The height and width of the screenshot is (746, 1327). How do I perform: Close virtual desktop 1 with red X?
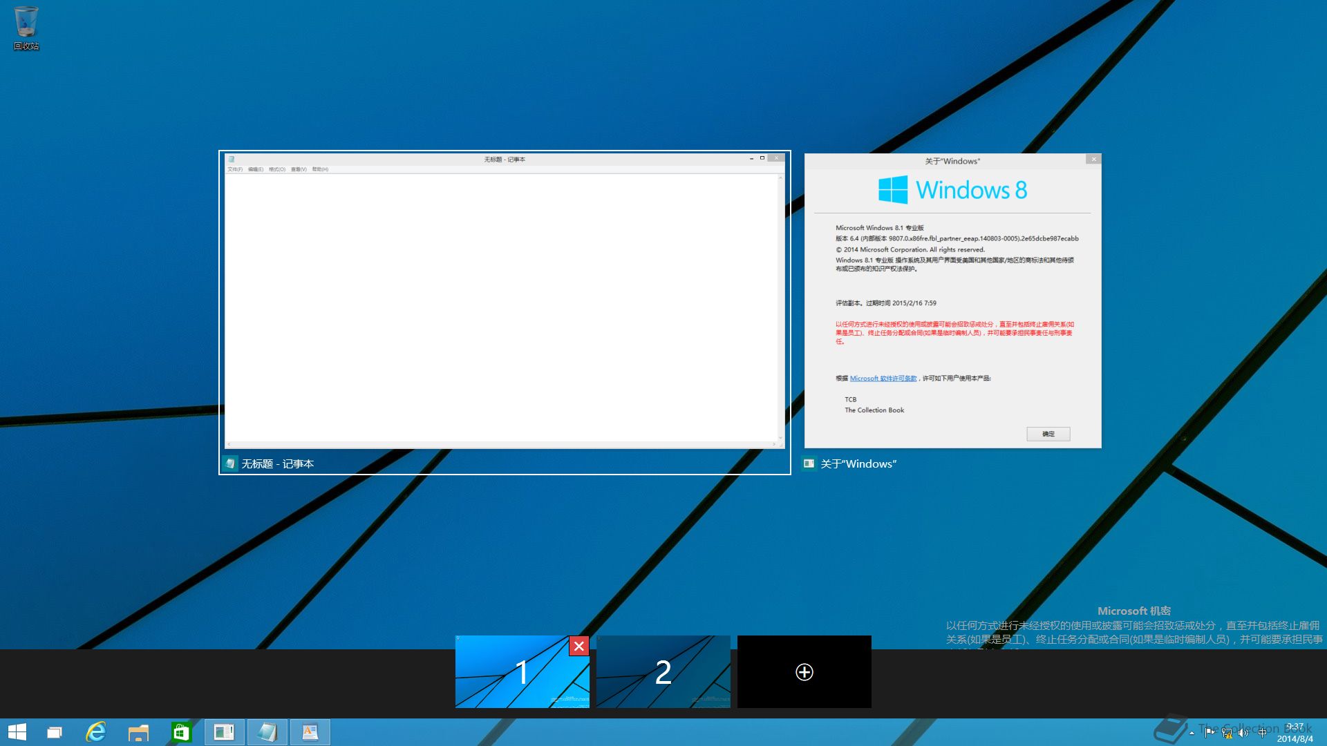point(579,646)
